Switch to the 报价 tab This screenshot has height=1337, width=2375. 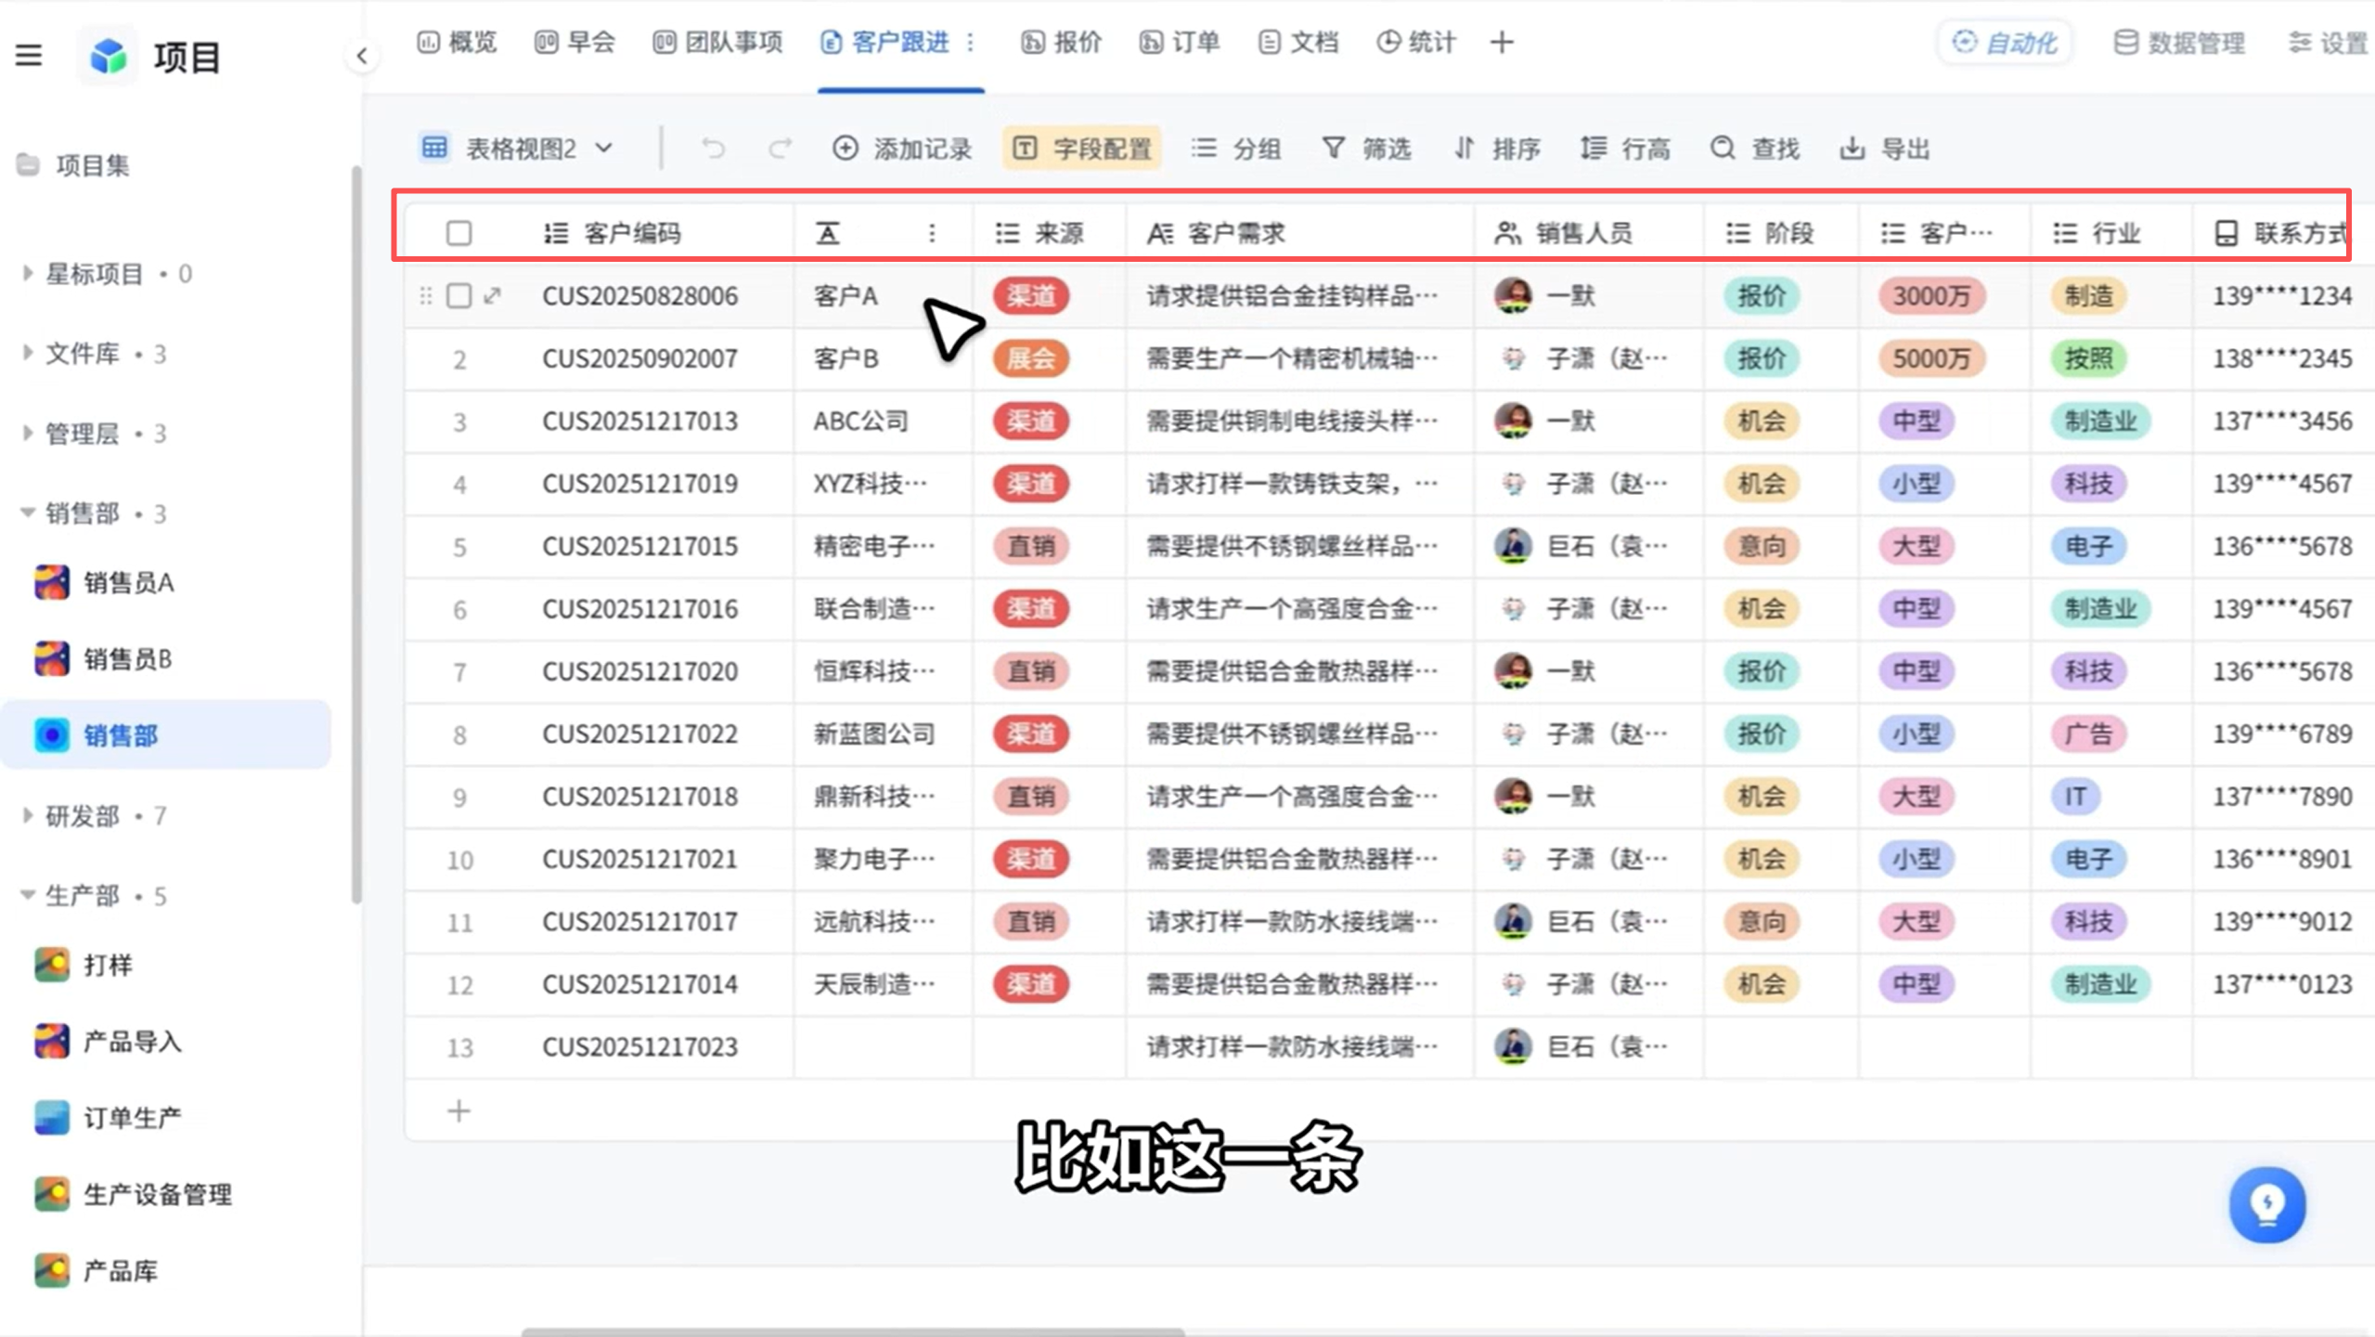click(1061, 43)
